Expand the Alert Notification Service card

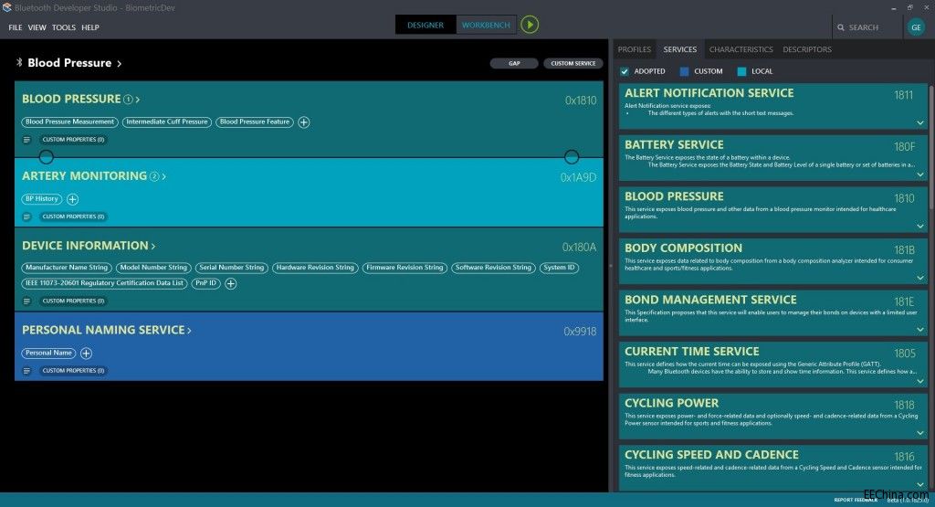click(919, 122)
